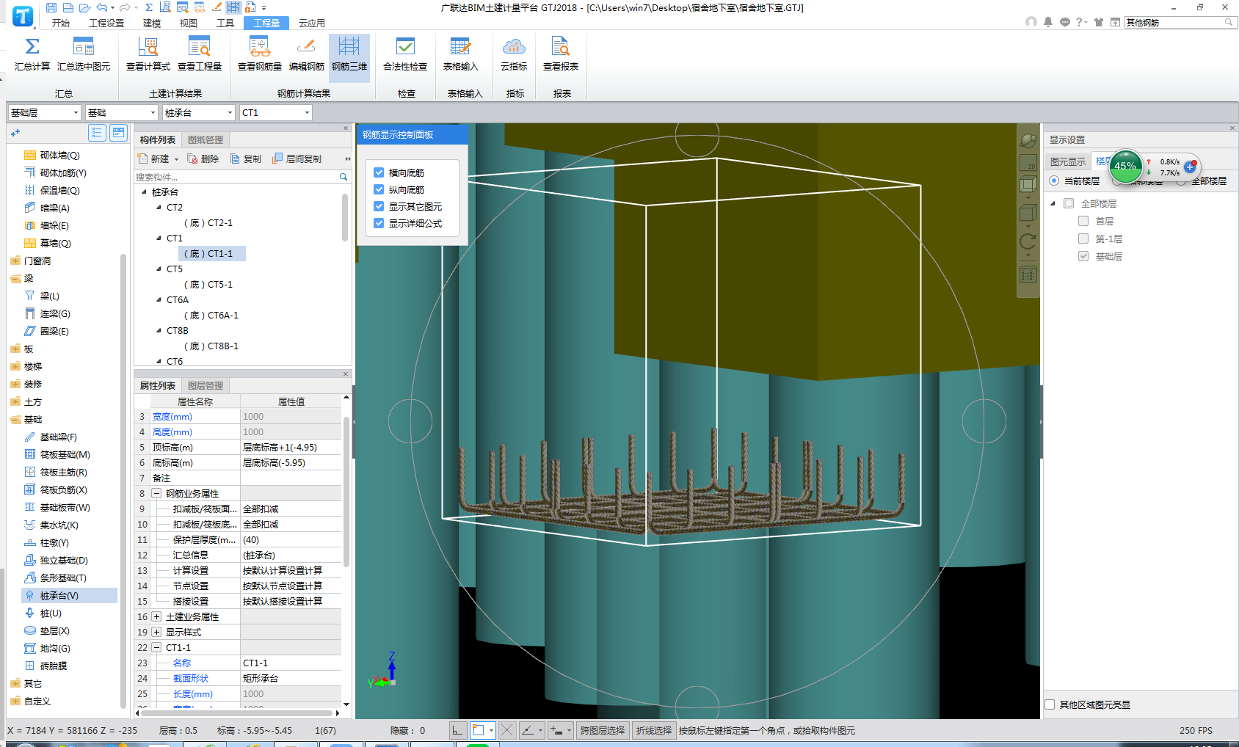Open 表格输入 tool

[x=460, y=54]
